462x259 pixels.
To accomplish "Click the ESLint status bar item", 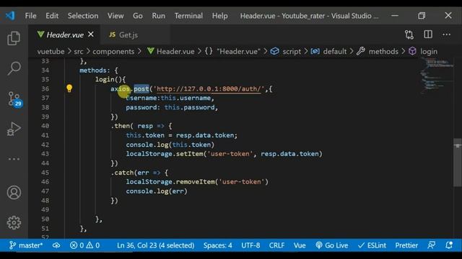I will 372,245.
